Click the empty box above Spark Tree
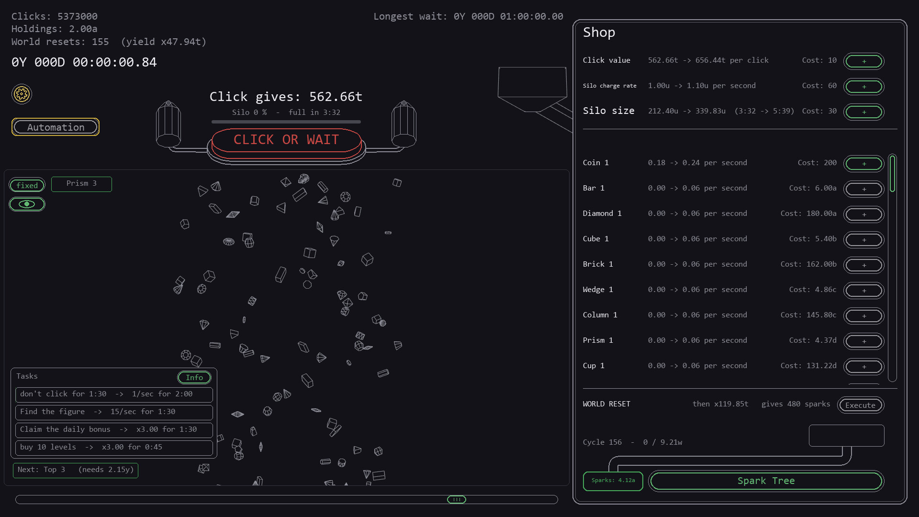919x517 pixels. 846,436
